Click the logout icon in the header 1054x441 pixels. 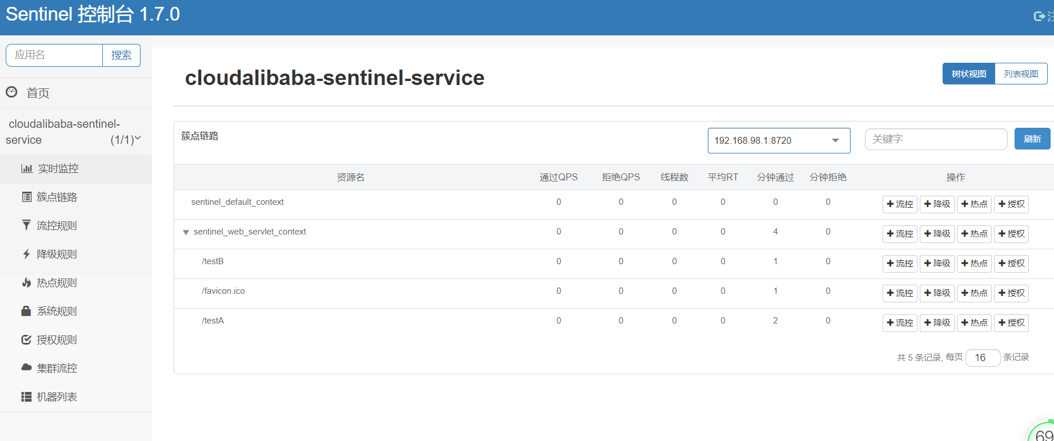click(x=1039, y=17)
